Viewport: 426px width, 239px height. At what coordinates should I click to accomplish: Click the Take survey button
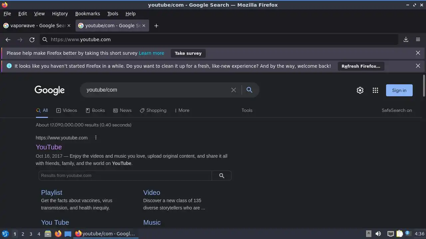[188, 53]
